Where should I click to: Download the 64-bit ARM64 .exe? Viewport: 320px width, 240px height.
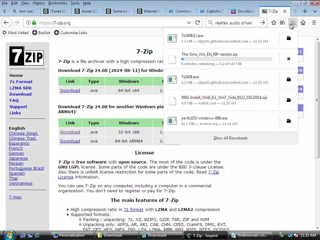(70, 141)
